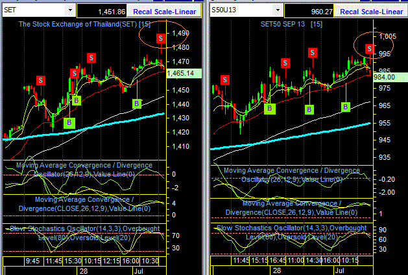Click the second S sell marker in S50U13 chart

(285, 63)
